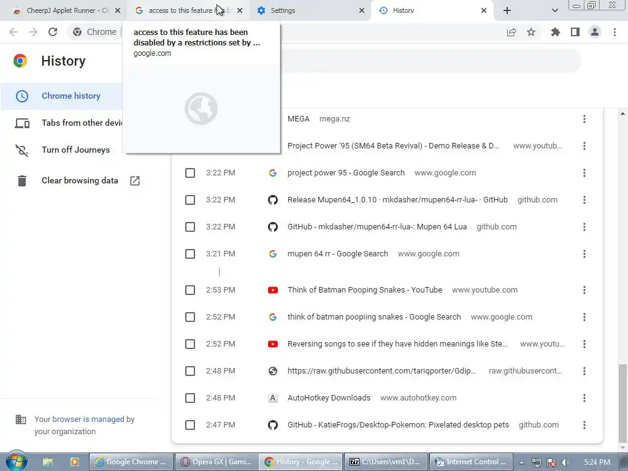The image size is (628, 471).
Task: Open Clear browsing data
Action: (80, 181)
